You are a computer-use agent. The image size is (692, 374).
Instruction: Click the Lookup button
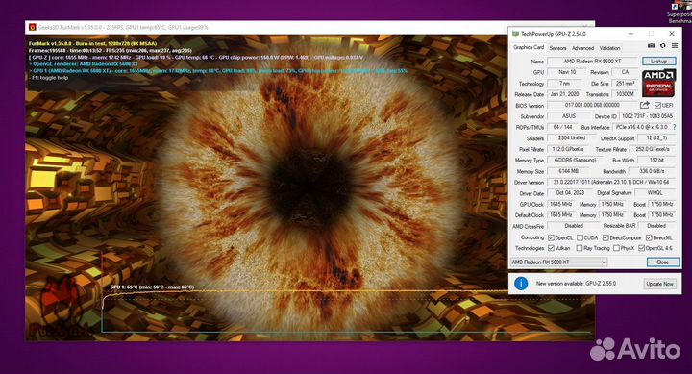tap(658, 61)
